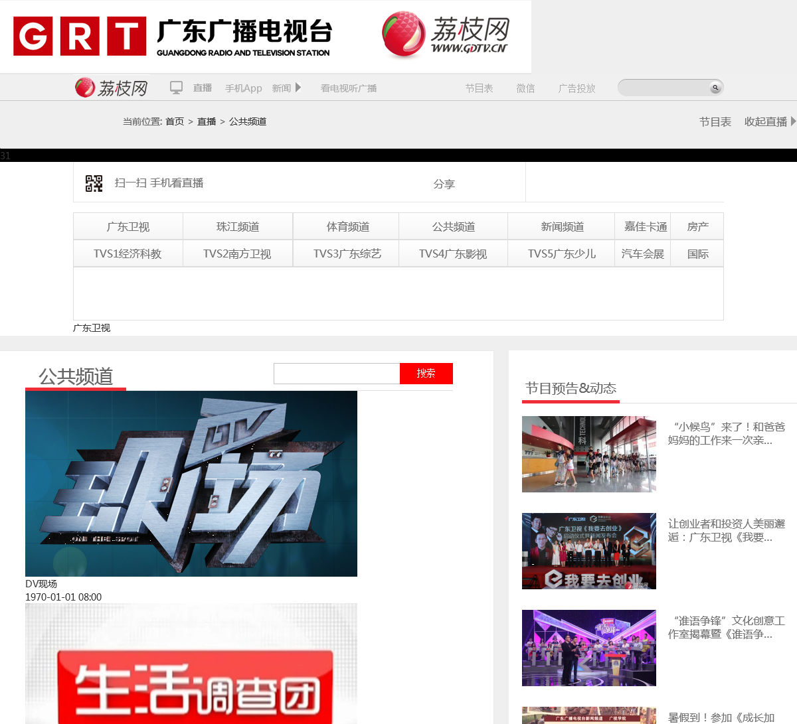Select TVS5广东少儿 channel tab
797x724 pixels.
click(x=562, y=253)
